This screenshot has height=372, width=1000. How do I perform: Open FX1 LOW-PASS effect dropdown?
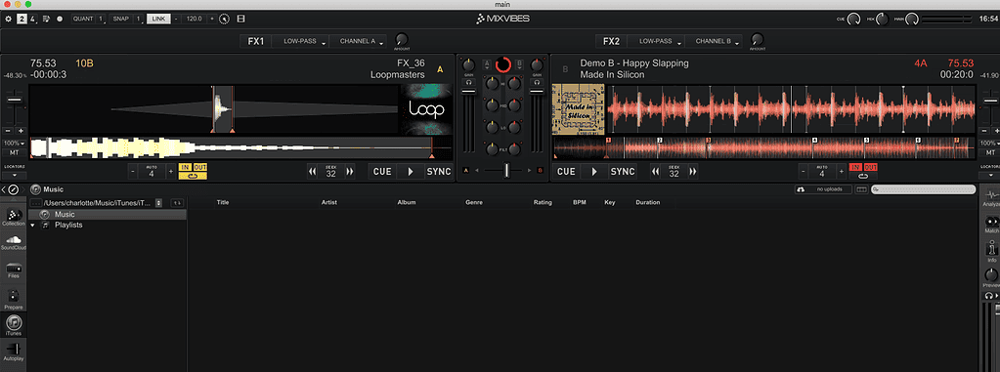(300, 41)
